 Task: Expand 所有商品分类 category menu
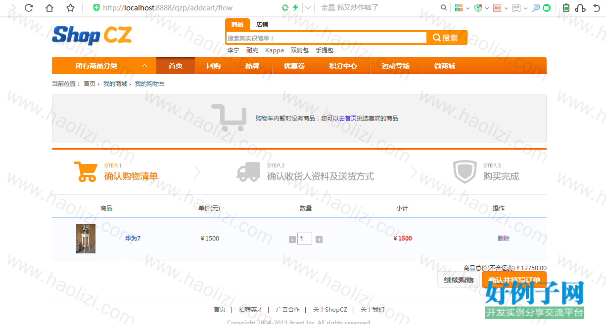click(104, 66)
